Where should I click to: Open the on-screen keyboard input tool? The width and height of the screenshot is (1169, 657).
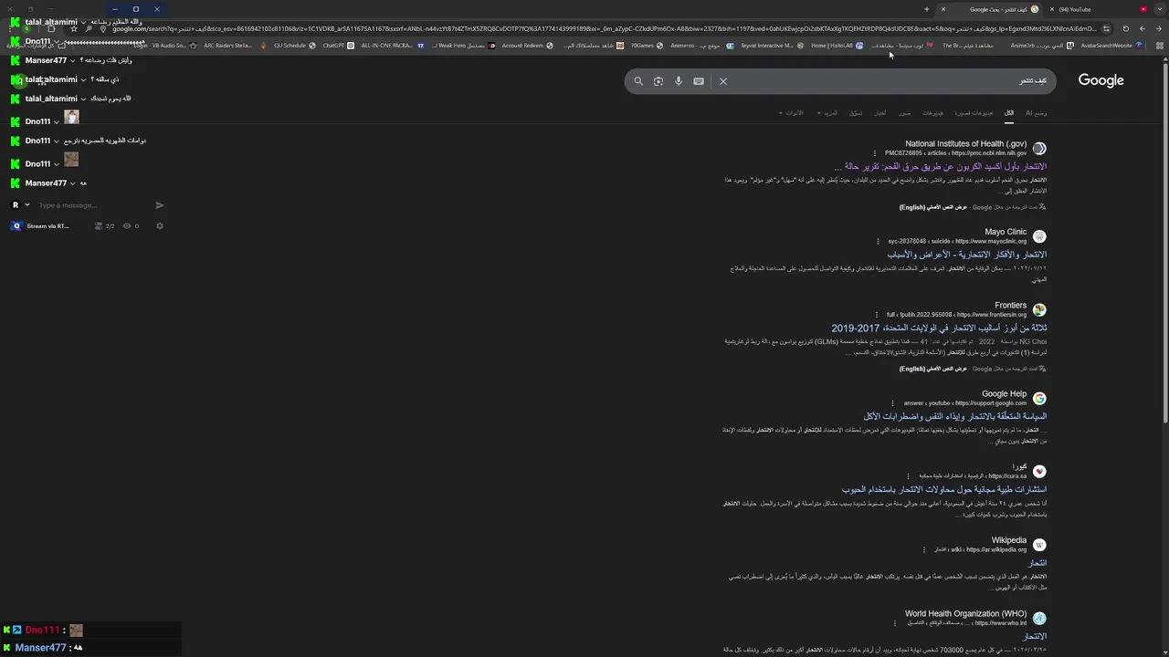(699, 81)
